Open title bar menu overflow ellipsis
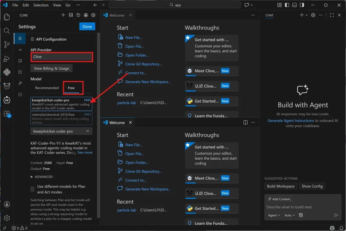This screenshot has height=231, width=346. tap(78, 5)
